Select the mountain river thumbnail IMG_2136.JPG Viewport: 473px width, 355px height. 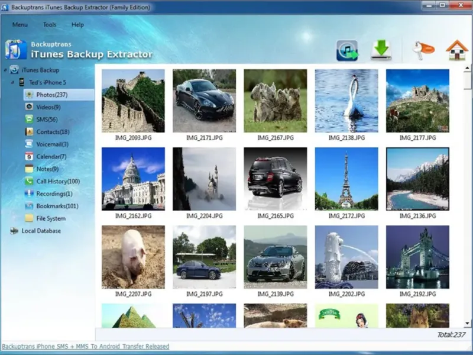[417, 179]
